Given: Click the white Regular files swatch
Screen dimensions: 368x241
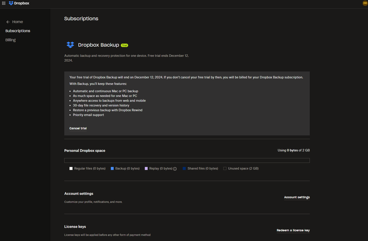Looking at the screenshot, I should pos(71,168).
